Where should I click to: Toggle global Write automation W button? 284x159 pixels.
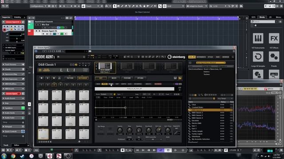click(x=75, y=6)
